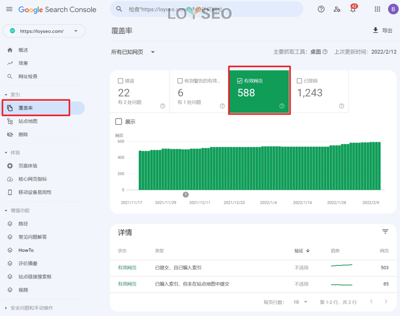Open the rows per page dropdown showing 10
The width and height of the screenshot is (400, 316).
pos(300,302)
